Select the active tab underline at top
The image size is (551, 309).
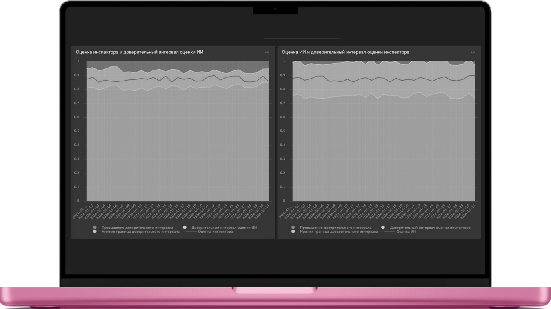click(x=302, y=39)
